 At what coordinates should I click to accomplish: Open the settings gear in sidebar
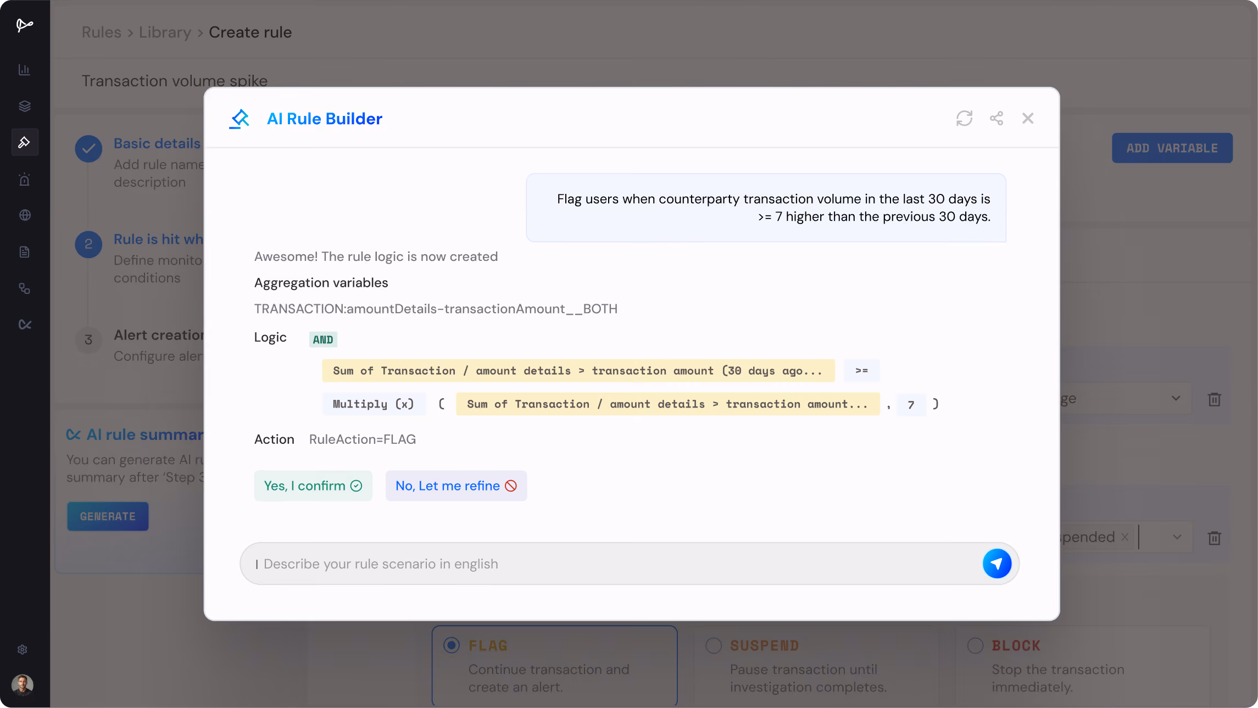pyautogui.click(x=22, y=650)
